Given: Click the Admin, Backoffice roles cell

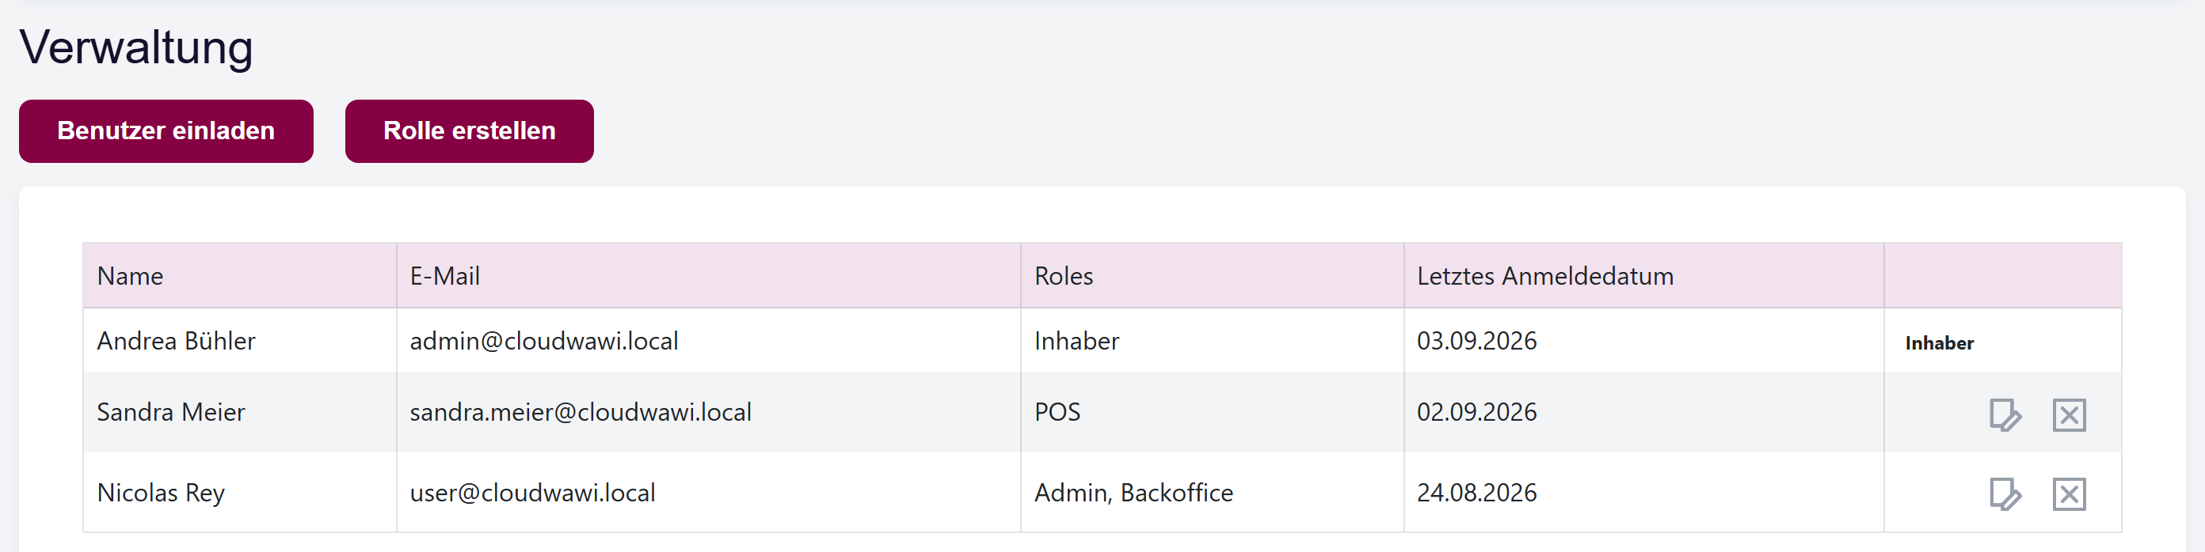Looking at the screenshot, I should click(1212, 492).
